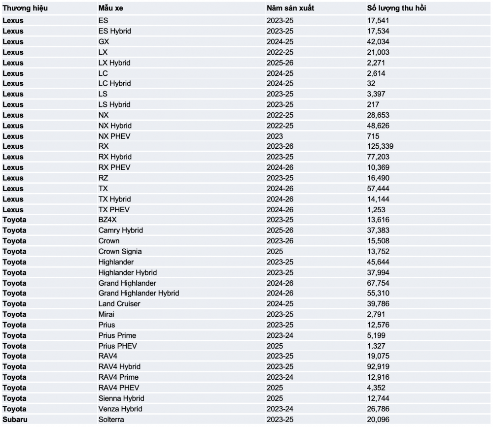Click the Subaru brand cell
Screen dimensions: 493x427
(x=15, y=419)
